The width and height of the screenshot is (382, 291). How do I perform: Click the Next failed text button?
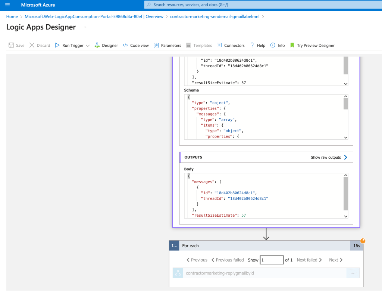307,260
